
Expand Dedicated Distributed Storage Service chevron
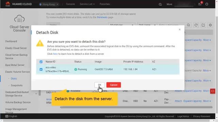tap(36, 94)
